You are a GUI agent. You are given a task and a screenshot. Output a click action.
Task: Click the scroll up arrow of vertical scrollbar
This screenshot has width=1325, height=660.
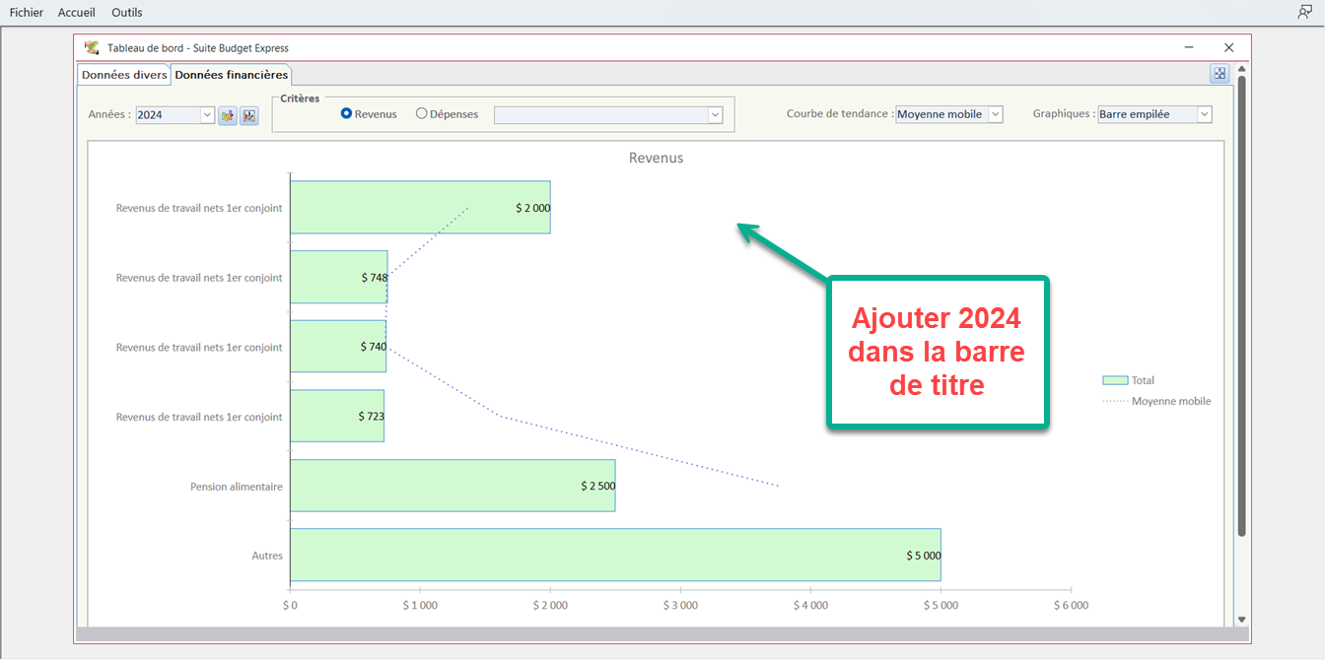pyautogui.click(x=1241, y=70)
